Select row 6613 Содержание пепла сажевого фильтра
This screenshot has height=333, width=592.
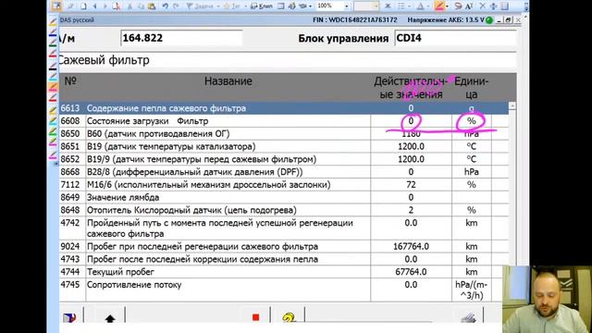(284, 108)
